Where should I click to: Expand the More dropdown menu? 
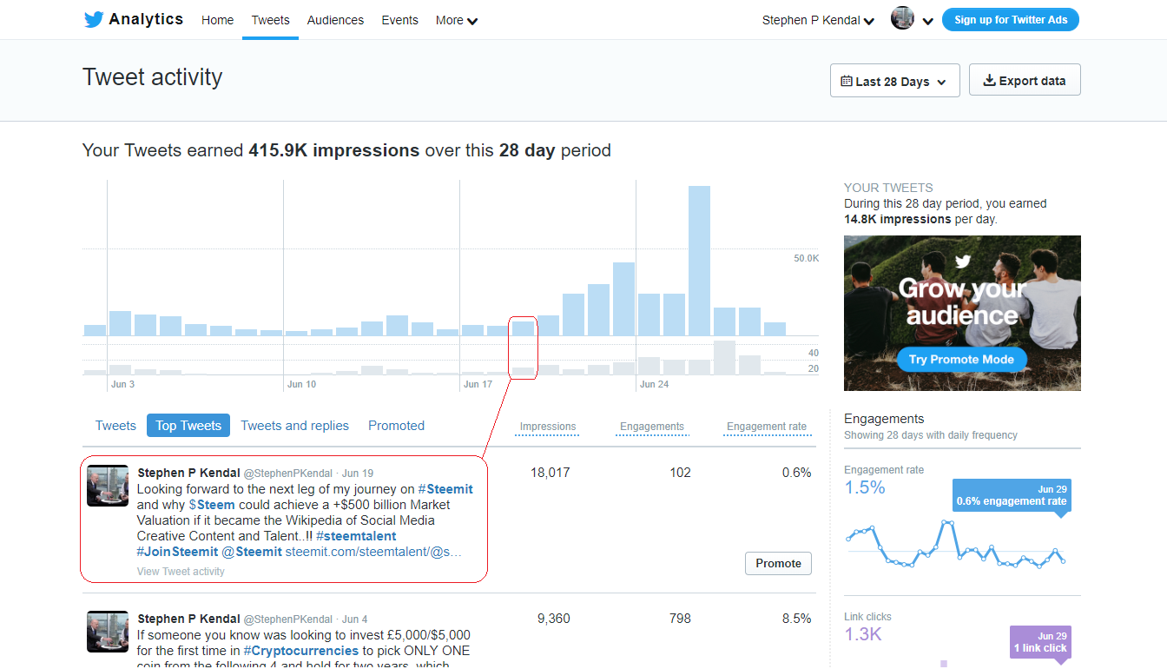point(457,20)
